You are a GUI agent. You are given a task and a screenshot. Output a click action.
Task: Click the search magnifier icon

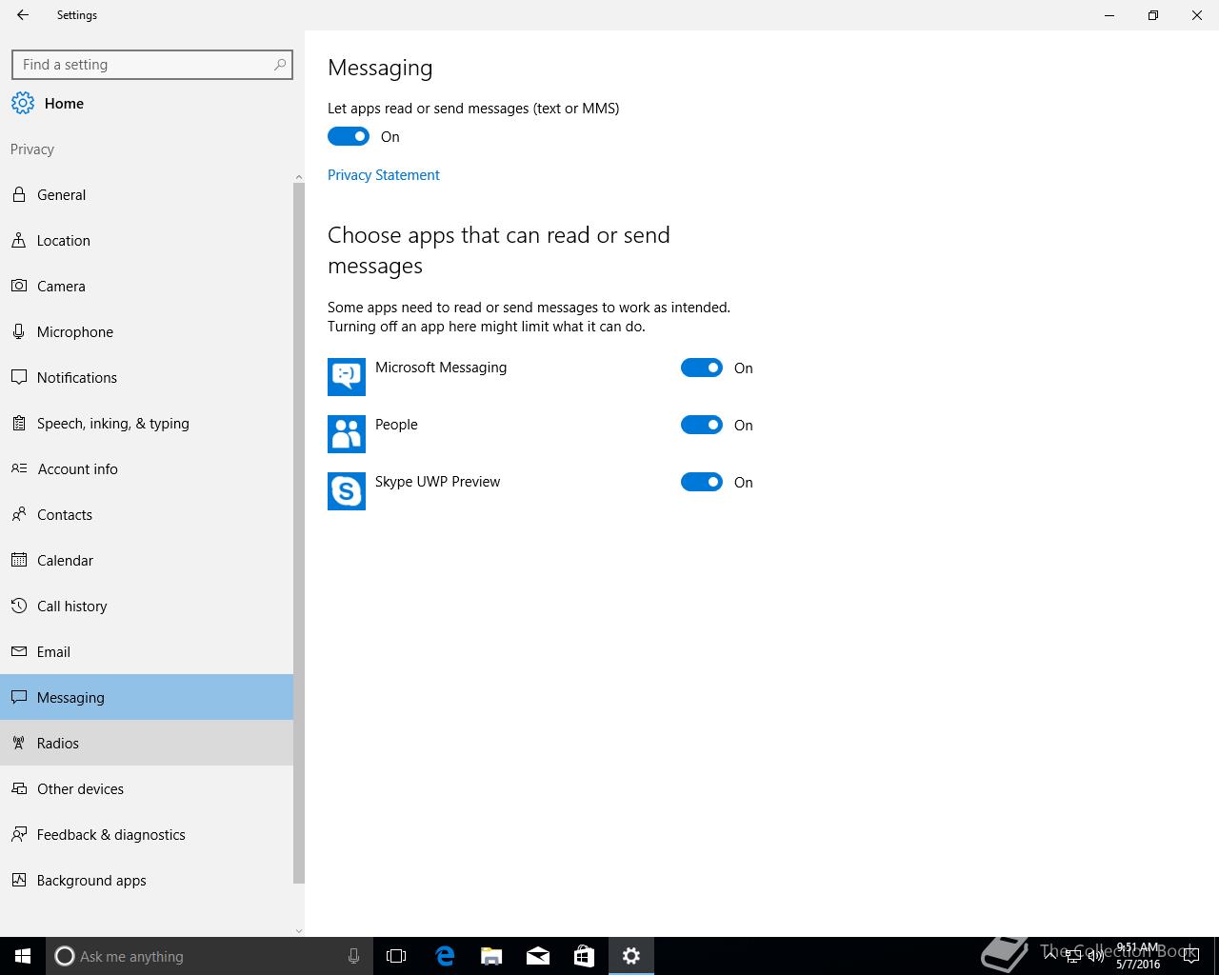pos(279,65)
